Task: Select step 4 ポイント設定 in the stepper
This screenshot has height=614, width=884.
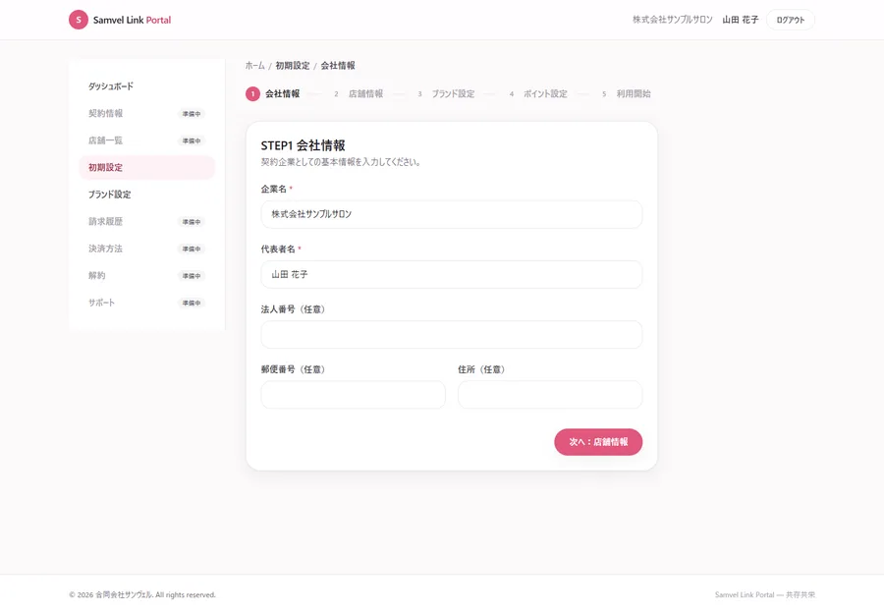Action: point(537,93)
